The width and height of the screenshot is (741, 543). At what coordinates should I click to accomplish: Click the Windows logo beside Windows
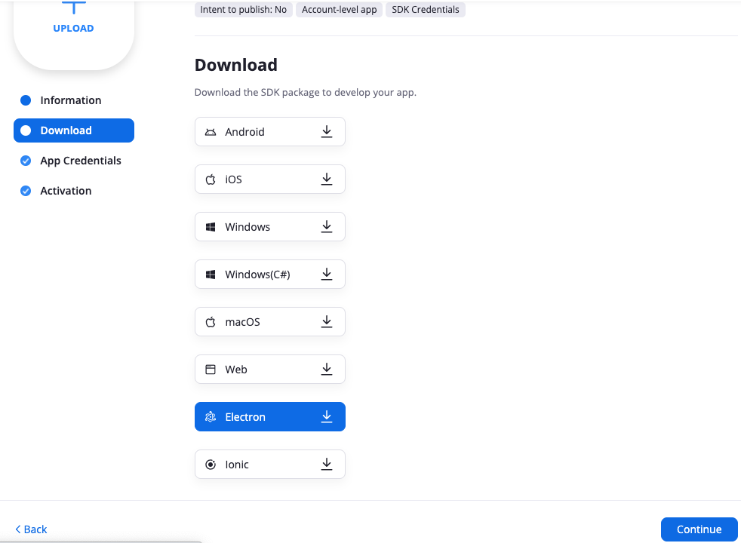tap(211, 227)
